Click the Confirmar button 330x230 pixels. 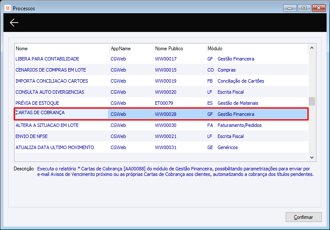304,217
